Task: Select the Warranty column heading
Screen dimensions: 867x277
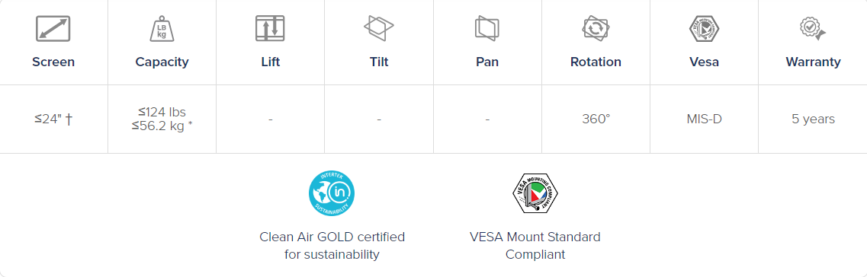Action: pyautogui.click(x=813, y=62)
